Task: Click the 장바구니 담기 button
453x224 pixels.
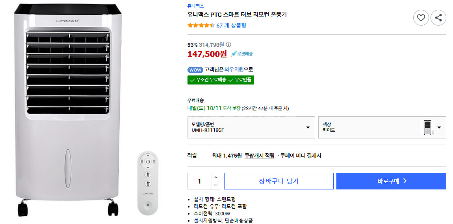Action: point(278,181)
